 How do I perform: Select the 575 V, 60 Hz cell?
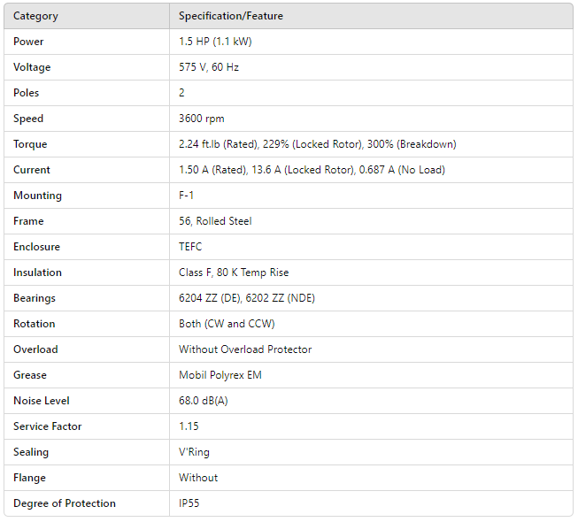click(209, 67)
